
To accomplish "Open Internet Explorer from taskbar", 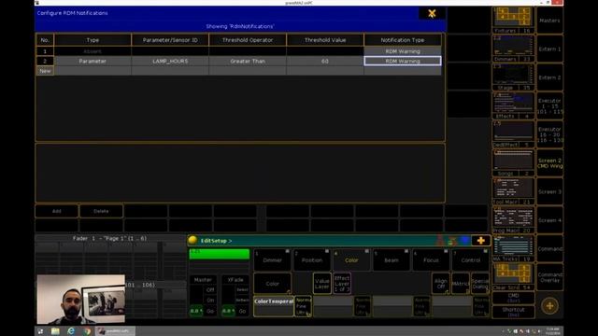I will click(x=71, y=331).
